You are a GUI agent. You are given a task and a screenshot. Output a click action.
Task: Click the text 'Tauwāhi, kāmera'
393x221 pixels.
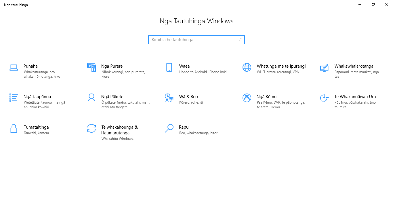(x=36, y=133)
